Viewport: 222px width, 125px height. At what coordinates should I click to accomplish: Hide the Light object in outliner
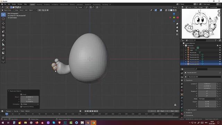coord(220,50)
